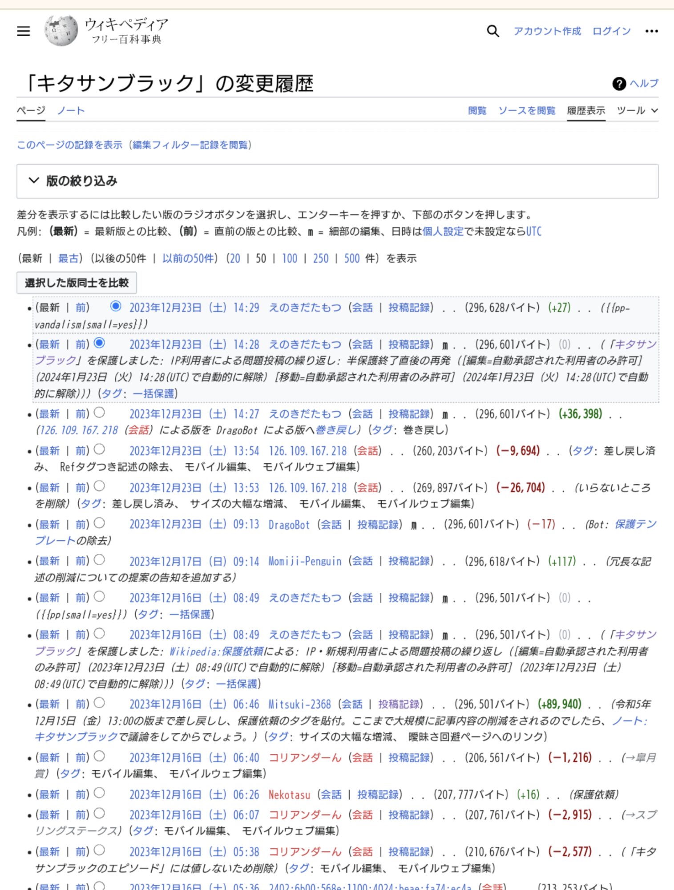The height and width of the screenshot is (890, 674).
Task: Open the ソースを閲覧 tab
Action: (527, 110)
